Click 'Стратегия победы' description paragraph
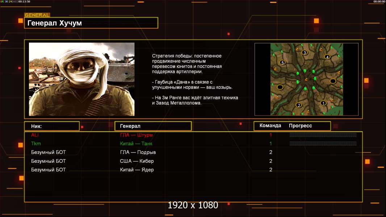The image size is (386, 217). [x=187, y=64]
